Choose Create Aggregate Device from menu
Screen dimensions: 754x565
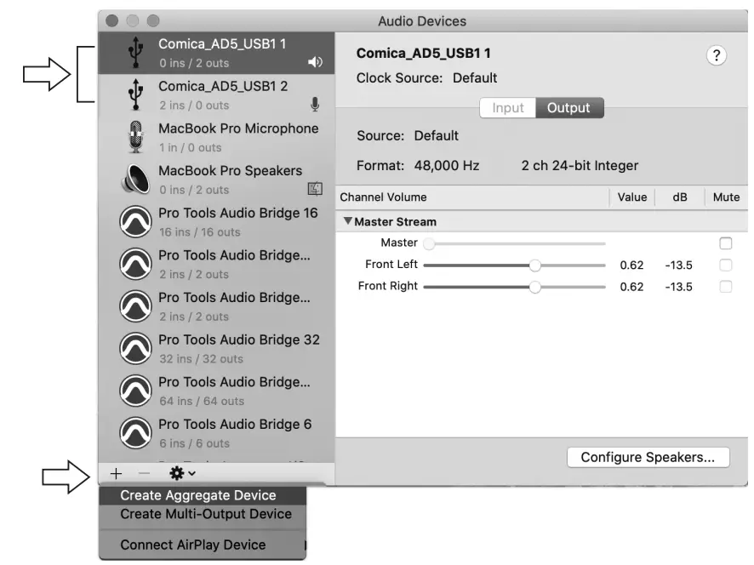[x=198, y=495]
